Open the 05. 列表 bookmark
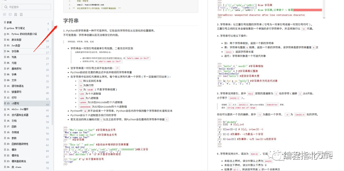The image size is (344, 171). tap(26, 57)
